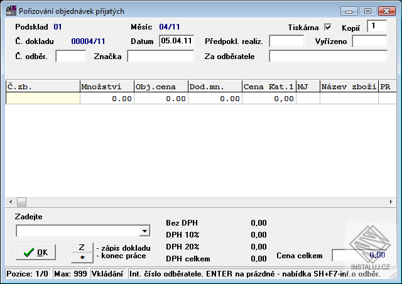Viewport: 402px width, 284px height.
Task: Select the PR column header
Action: 388,87
